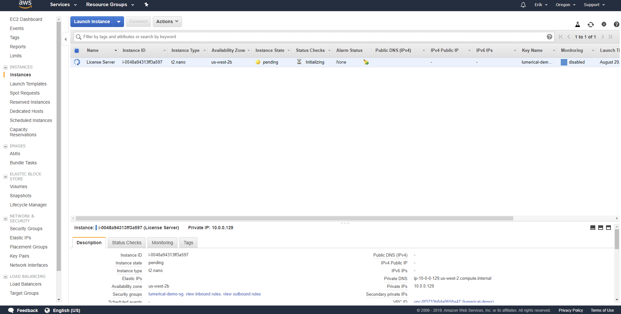
Task: Refresh the instances list
Action: click(x=591, y=24)
